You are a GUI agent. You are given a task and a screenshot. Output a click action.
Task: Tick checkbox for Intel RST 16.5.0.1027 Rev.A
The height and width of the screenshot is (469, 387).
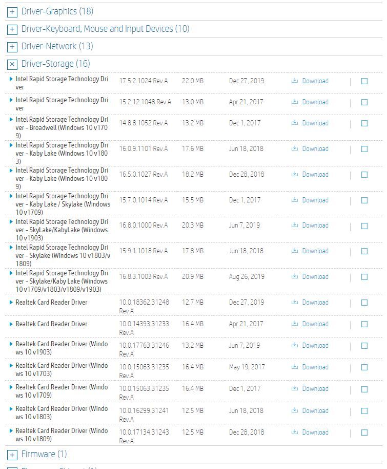[x=364, y=174]
